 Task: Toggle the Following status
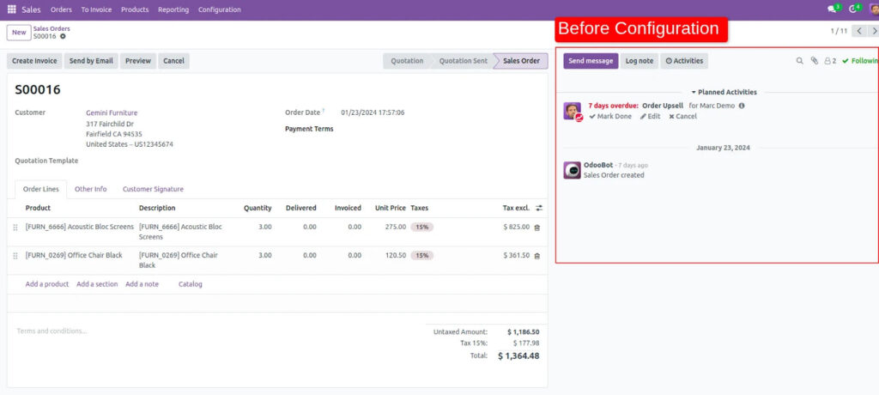pyautogui.click(x=860, y=61)
